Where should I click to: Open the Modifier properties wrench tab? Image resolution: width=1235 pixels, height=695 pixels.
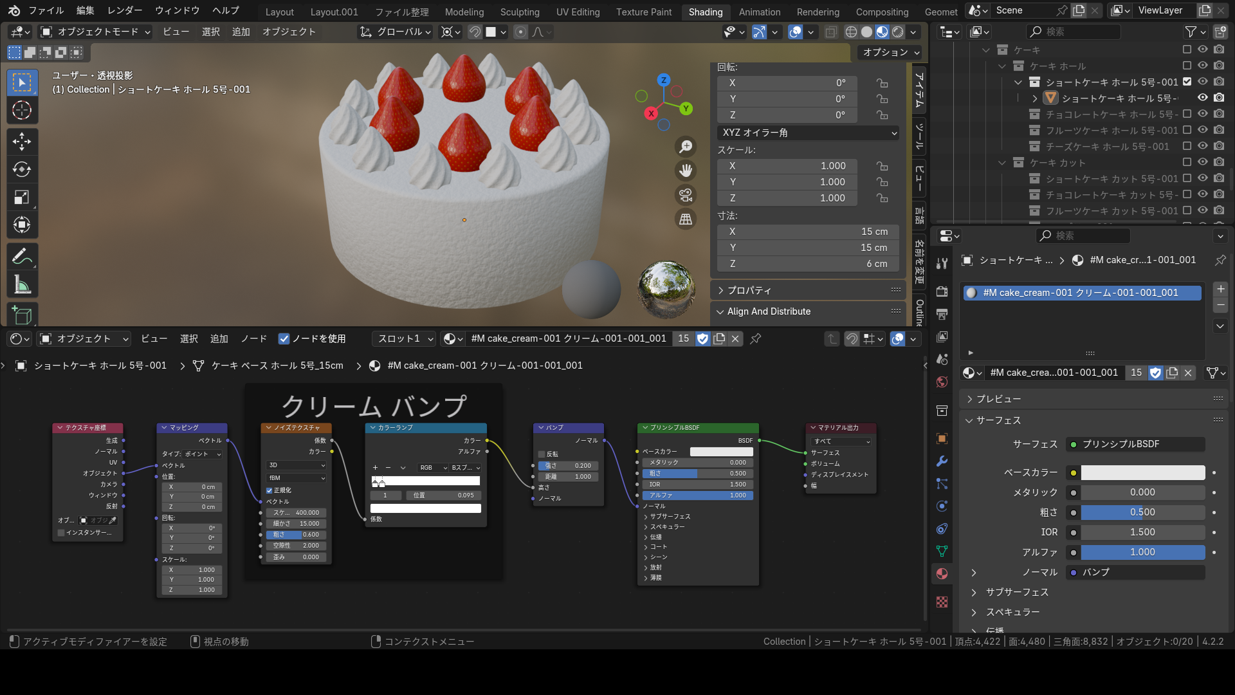pos(942,461)
